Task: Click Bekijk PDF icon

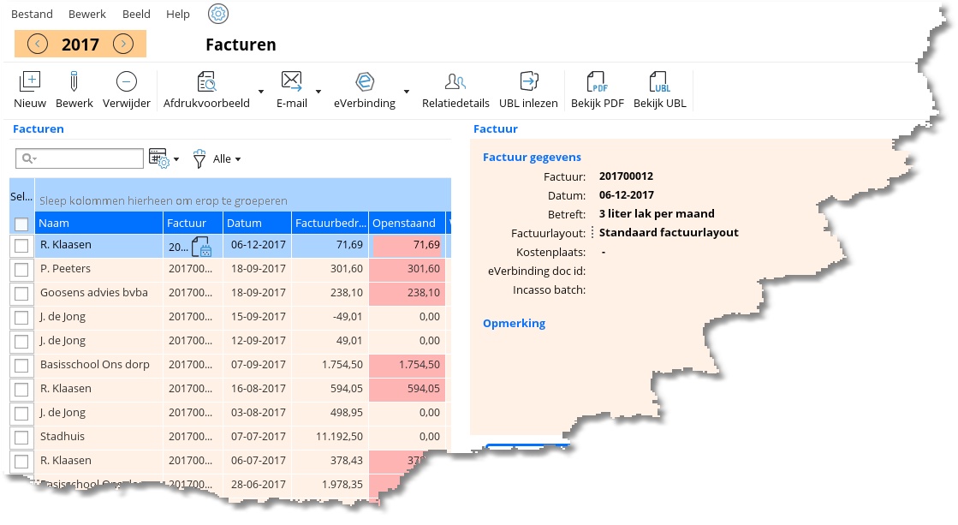Action: point(597,82)
